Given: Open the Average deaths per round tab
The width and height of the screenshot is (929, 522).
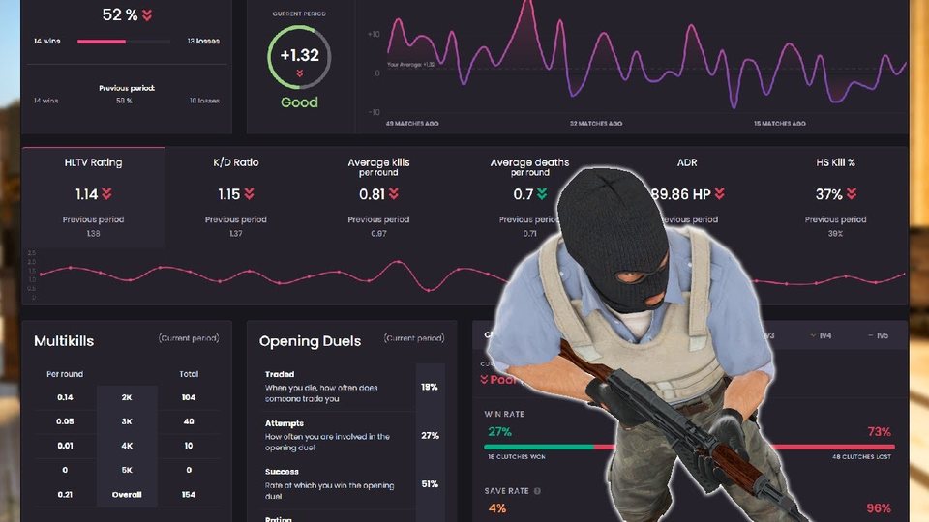Looking at the screenshot, I should 529,197.
